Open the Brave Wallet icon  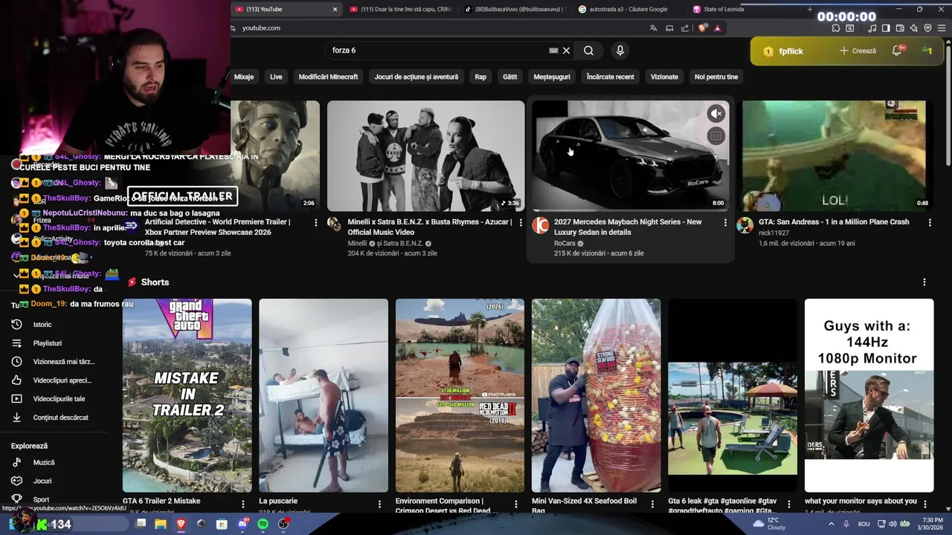click(x=900, y=28)
